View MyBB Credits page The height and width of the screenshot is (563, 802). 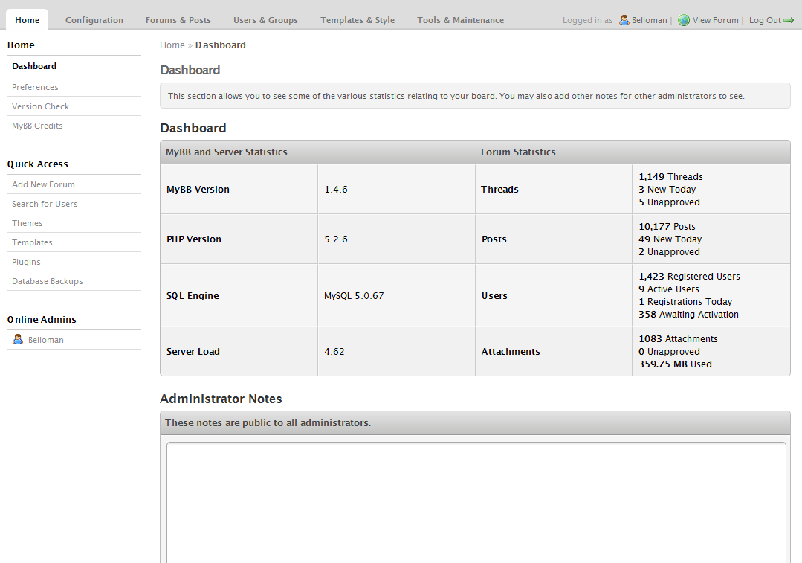(37, 126)
